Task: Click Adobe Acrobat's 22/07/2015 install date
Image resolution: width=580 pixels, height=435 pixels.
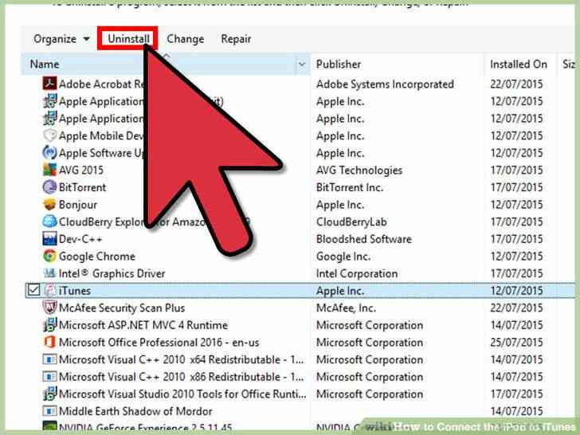Action: pyautogui.click(x=517, y=84)
